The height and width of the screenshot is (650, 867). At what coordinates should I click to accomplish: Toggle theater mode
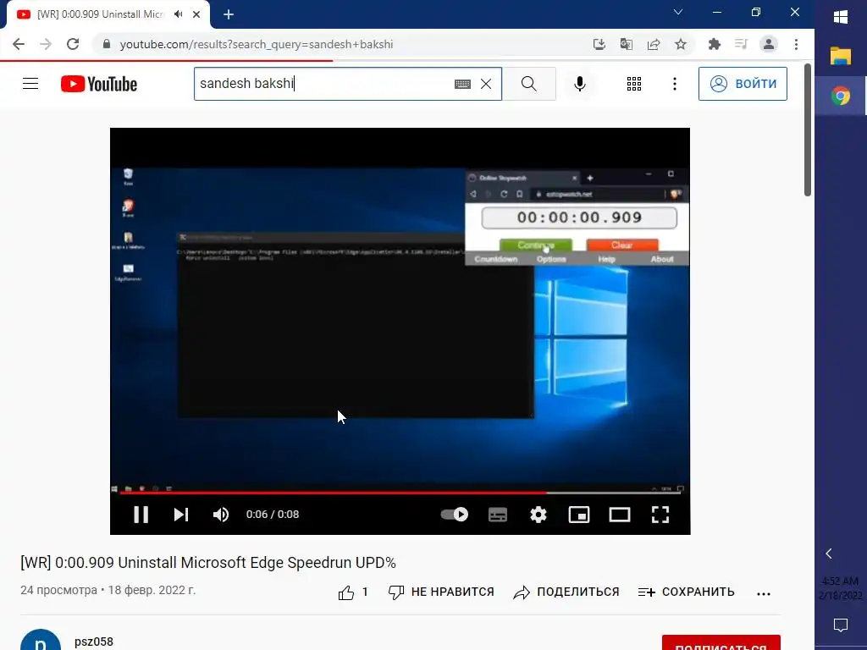(x=619, y=515)
